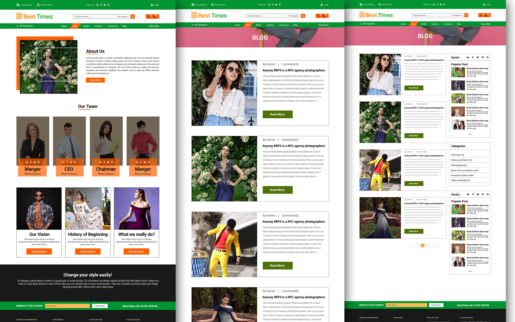Click Read More under History of Beginning
Screen dimensions: 515x322
pos(88,252)
